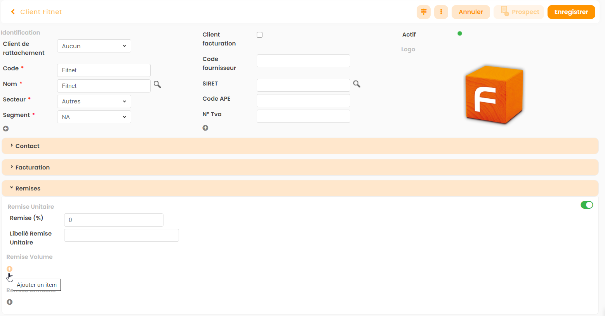The width and height of the screenshot is (605, 316).
Task: Expand the Contact section
Action: tap(27, 146)
